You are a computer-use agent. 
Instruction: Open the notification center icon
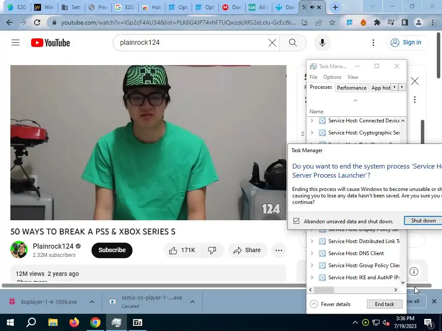tap(428, 323)
